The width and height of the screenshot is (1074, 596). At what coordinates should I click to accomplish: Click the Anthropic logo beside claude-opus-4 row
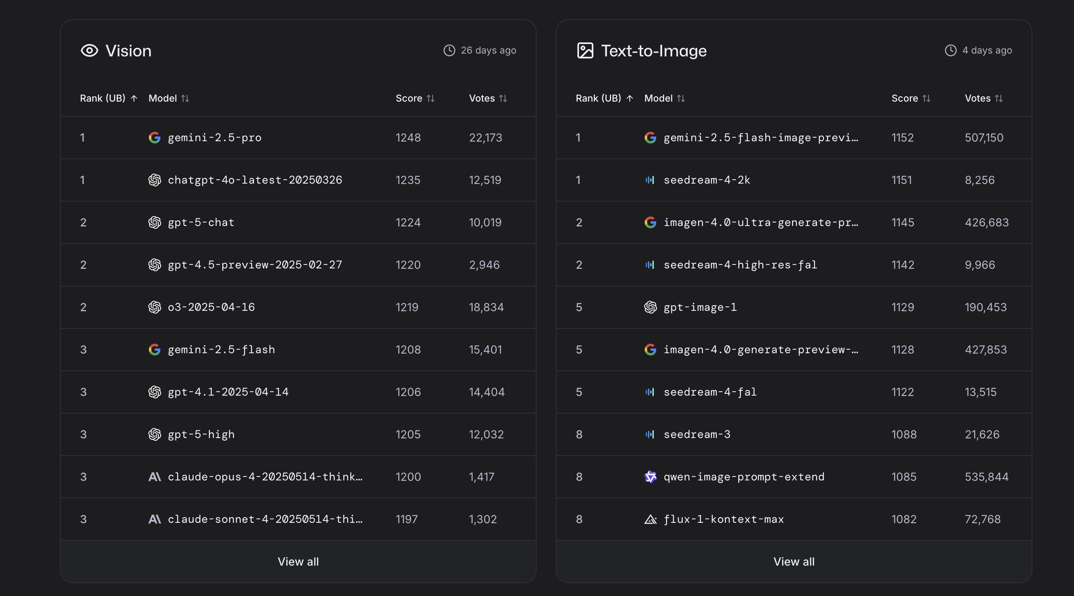(154, 477)
